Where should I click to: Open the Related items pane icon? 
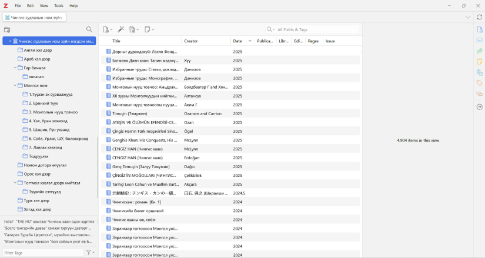pyautogui.click(x=480, y=94)
